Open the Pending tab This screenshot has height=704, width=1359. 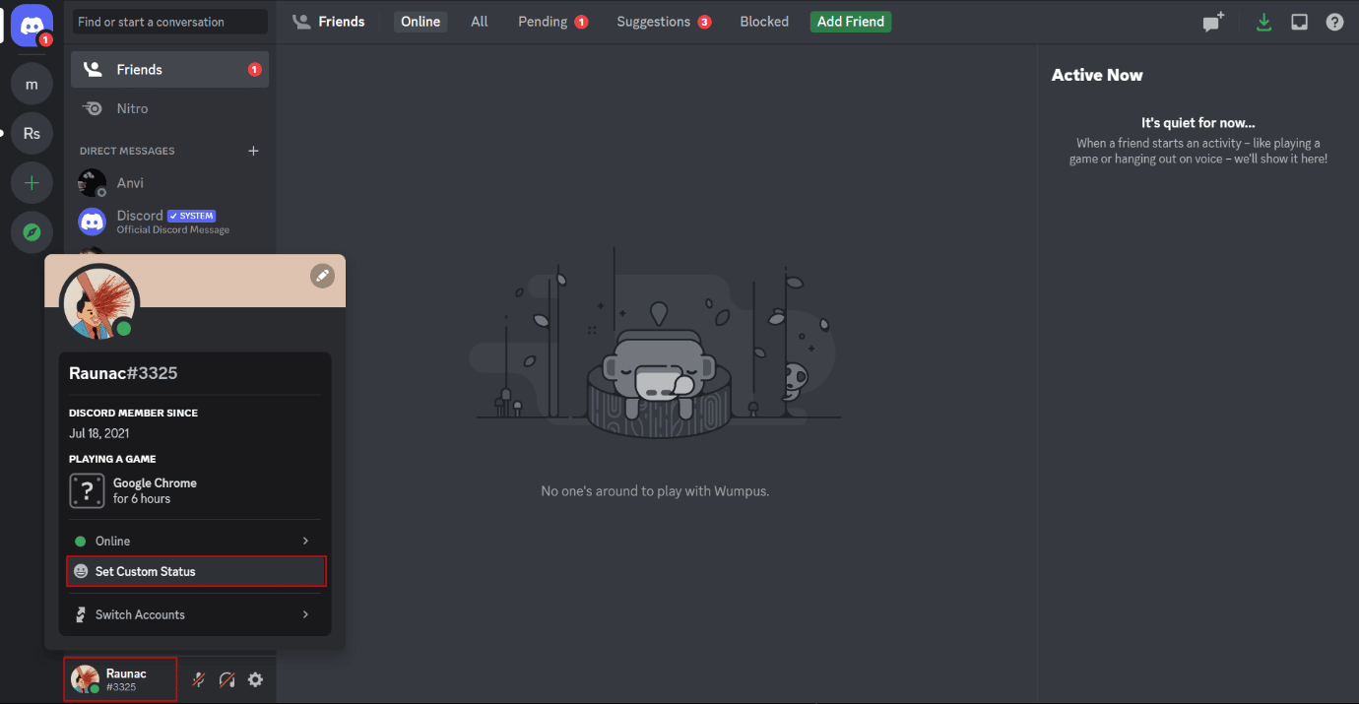point(553,22)
